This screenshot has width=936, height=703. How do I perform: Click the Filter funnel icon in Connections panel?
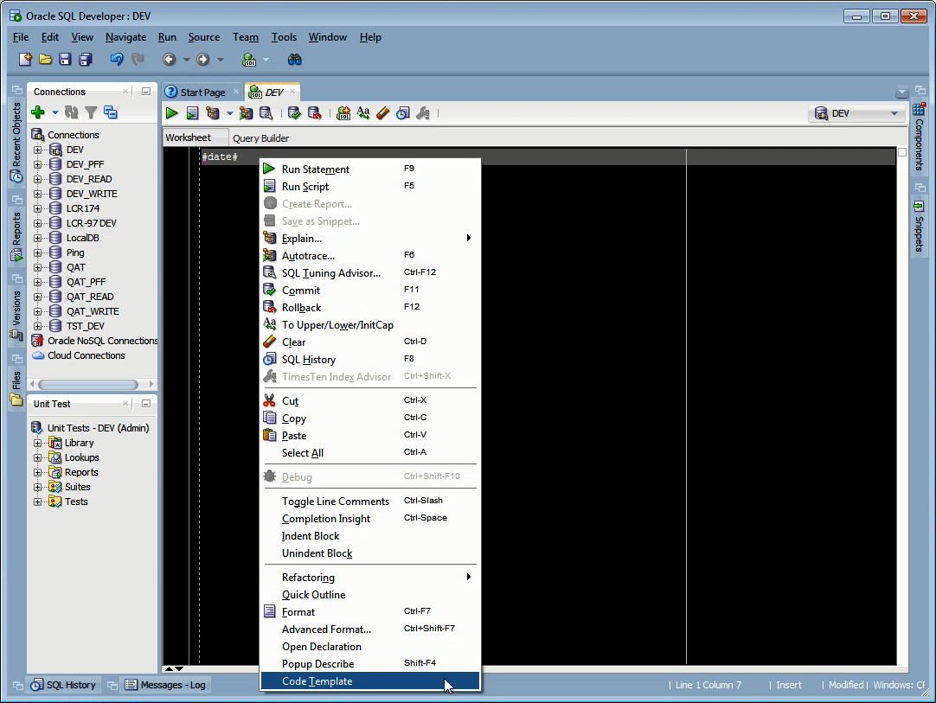coord(91,112)
